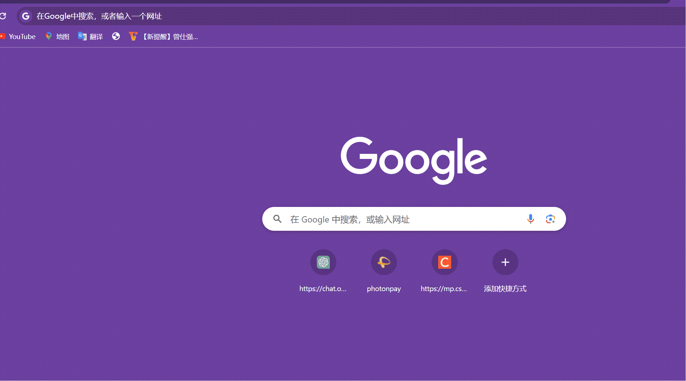Click the 添加快捷方式 plus button
Screen dimensions: 686x381
point(505,262)
